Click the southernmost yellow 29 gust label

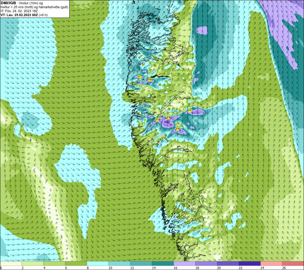[178, 129]
